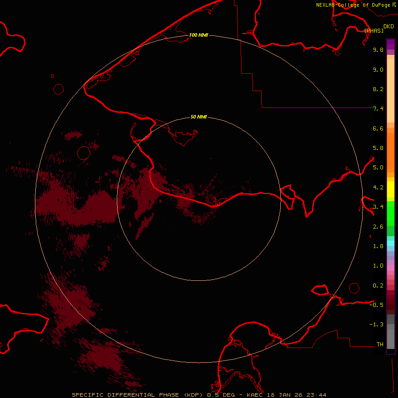Image resolution: width=398 pixels, height=398 pixels.
Task: Select the 50 NMI range ring label
Action: pos(199,117)
